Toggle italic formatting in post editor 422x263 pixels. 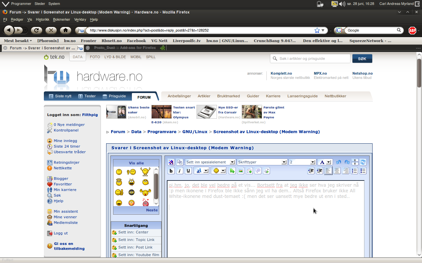tap(180, 171)
